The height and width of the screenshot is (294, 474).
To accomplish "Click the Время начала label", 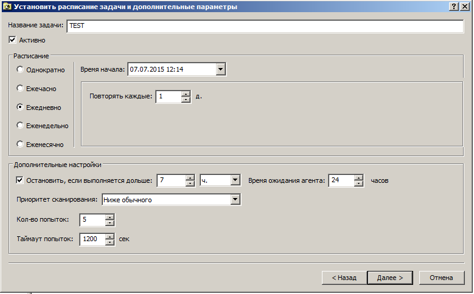I will [102, 69].
